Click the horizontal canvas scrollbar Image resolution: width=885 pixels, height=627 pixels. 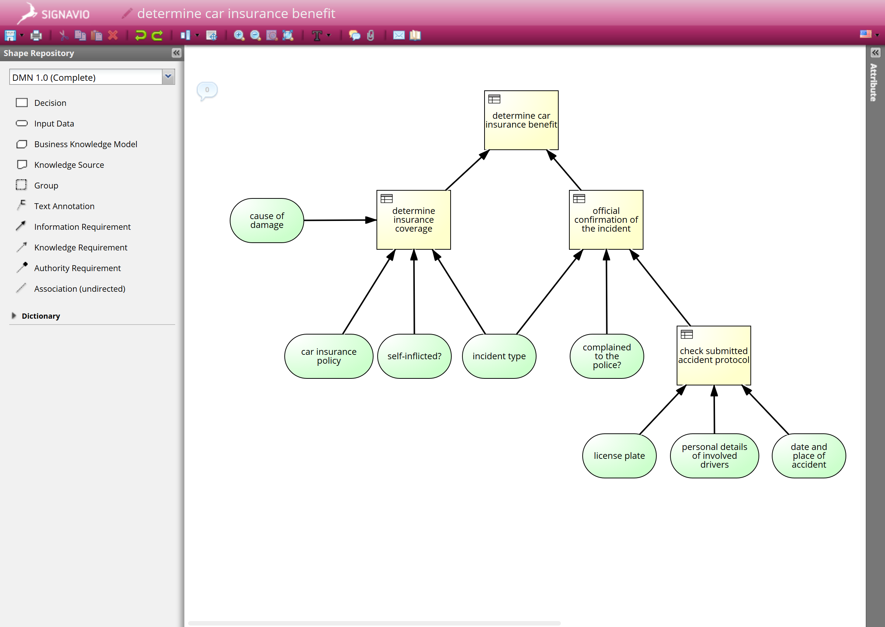pos(374,623)
